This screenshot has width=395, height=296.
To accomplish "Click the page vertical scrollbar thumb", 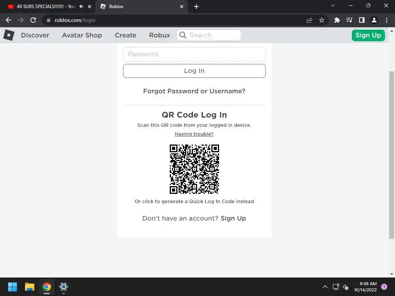I will click(392, 155).
